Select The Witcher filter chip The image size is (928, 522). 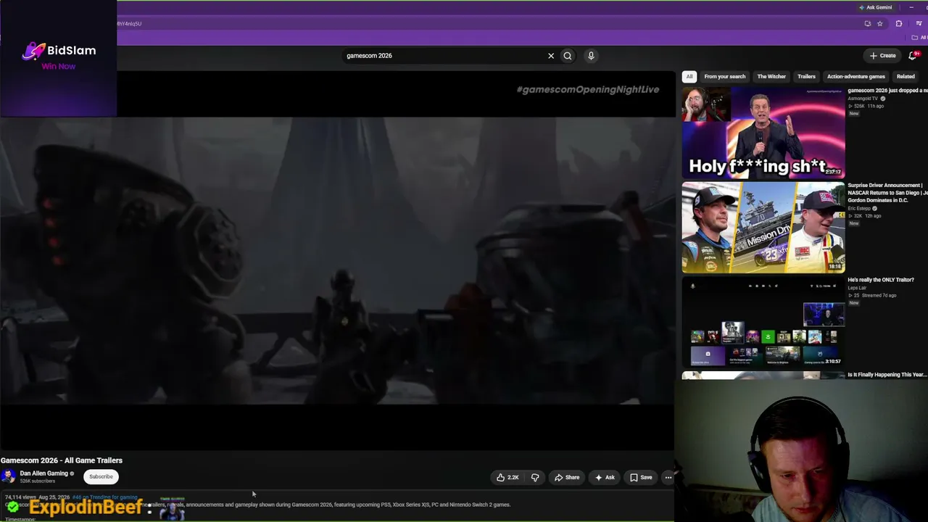(x=771, y=76)
